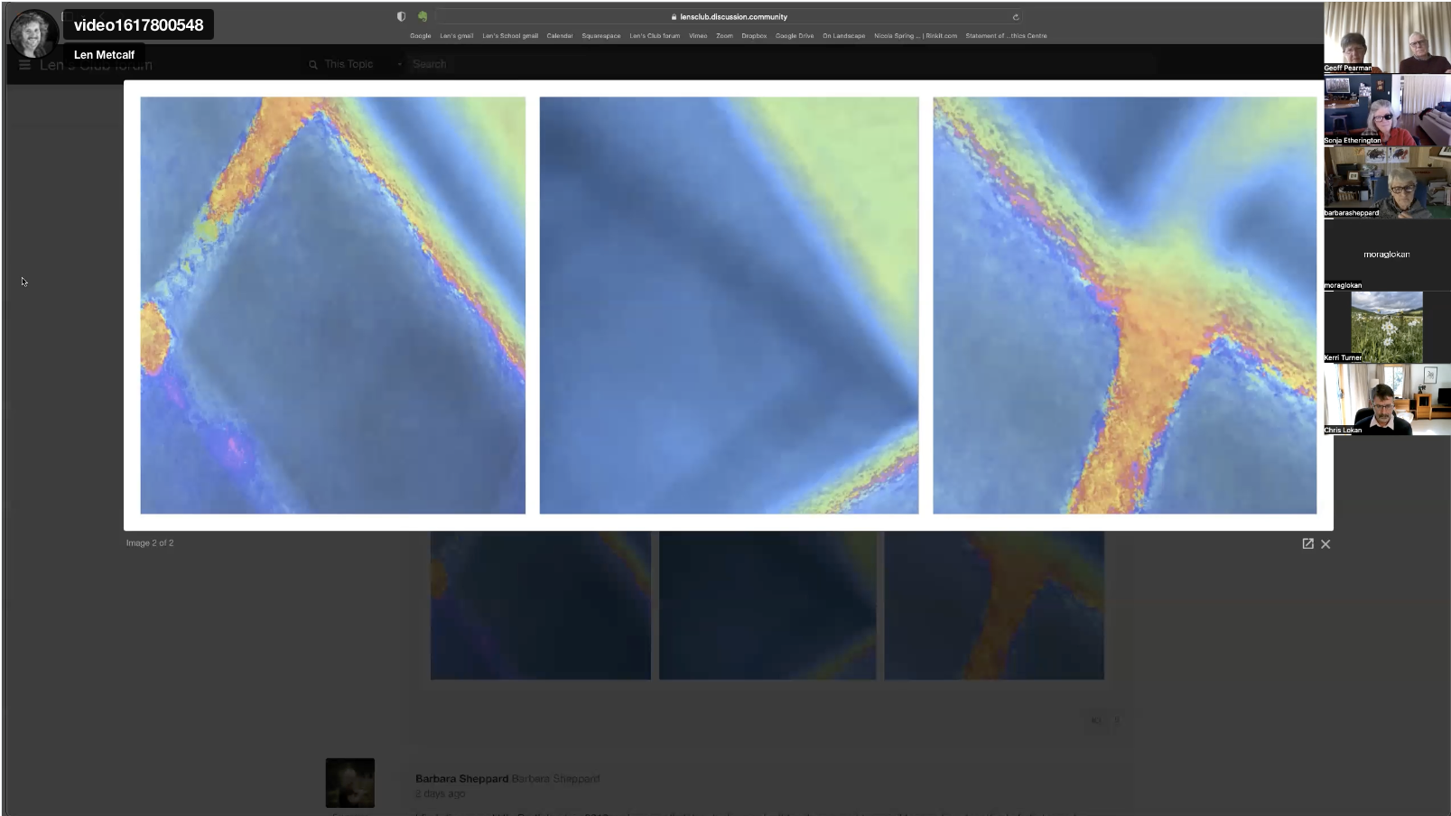Click the browser address bar
The image size is (1451, 816).
(729, 17)
